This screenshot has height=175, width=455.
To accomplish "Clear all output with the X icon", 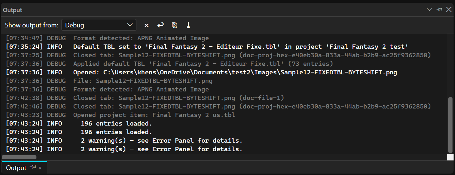I will [x=146, y=25].
